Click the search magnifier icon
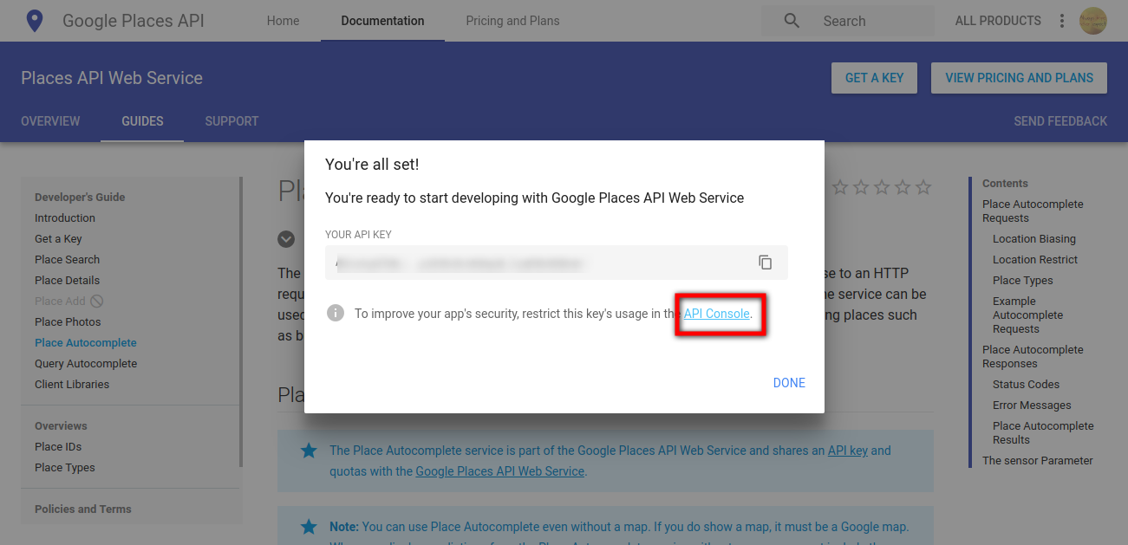 coord(792,21)
